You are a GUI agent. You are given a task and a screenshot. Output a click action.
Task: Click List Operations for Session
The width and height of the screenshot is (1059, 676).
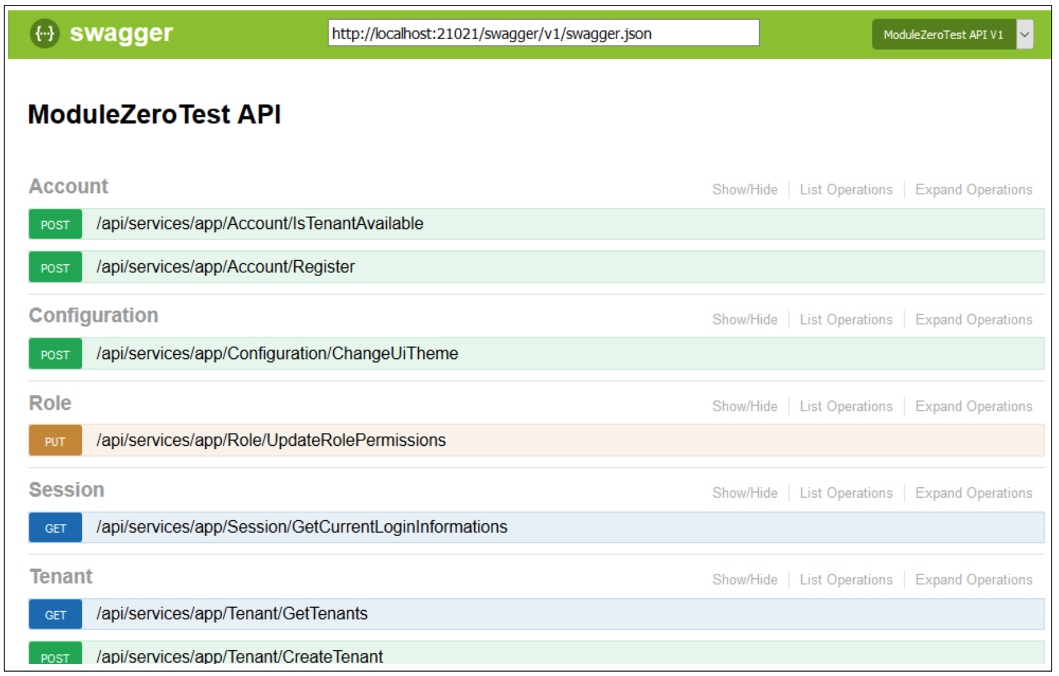click(846, 493)
